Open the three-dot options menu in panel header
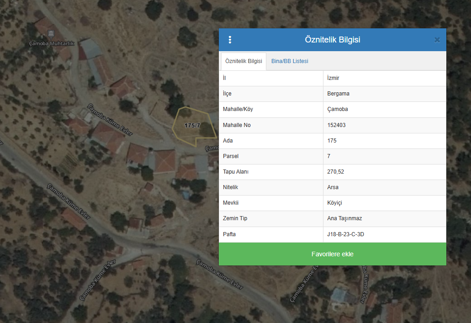471x323 pixels. [x=230, y=40]
